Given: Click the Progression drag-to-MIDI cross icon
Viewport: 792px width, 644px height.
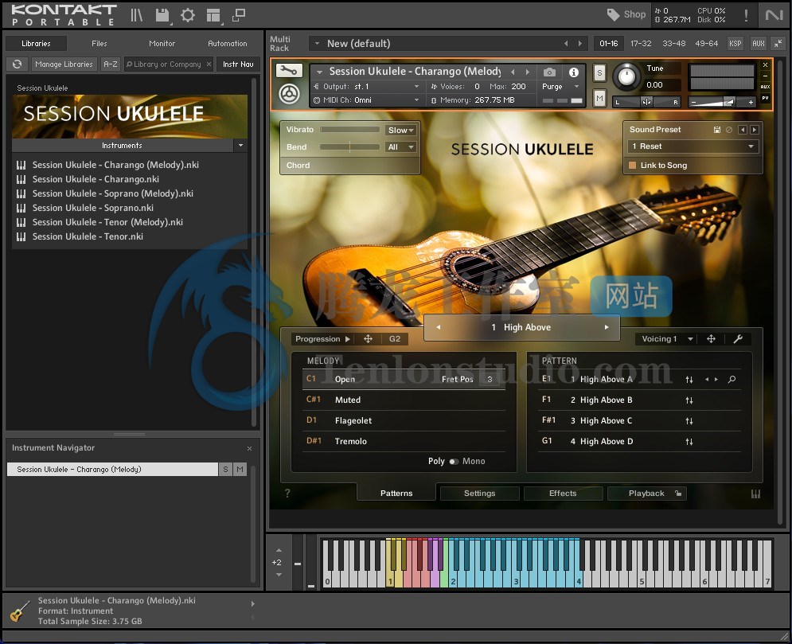Looking at the screenshot, I should tap(369, 339).
